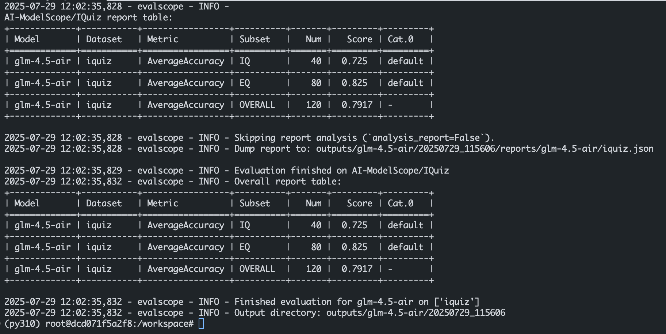The width and height of the screenshot is (666, 334).
Task: Click the 0.825 EQ score in the first table
Action: tap(354, 83)
